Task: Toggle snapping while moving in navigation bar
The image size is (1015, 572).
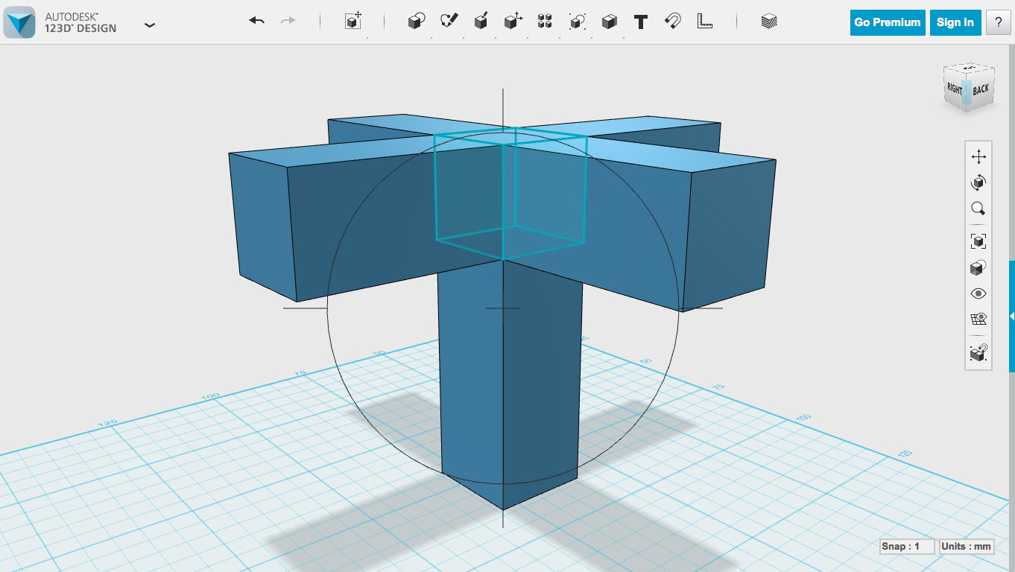Action: tap(978, 352)
